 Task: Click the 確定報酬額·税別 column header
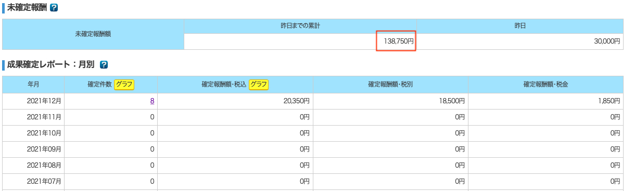(x=390, y=85)
